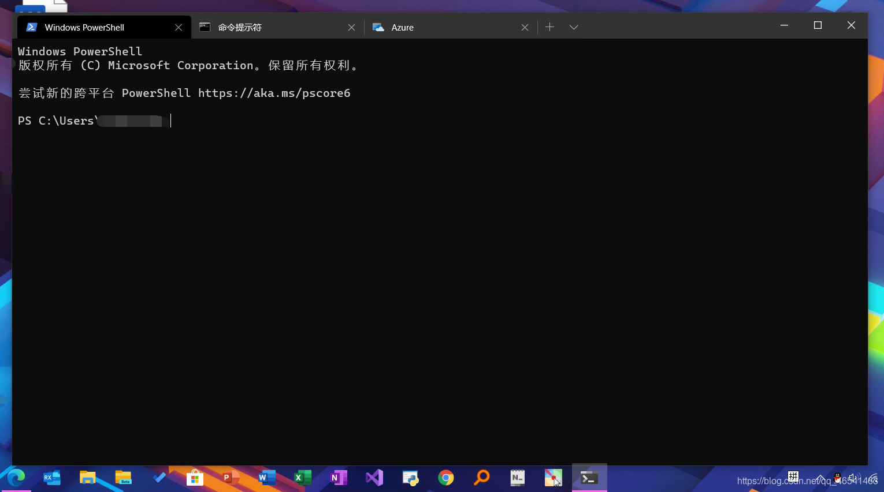Open the RX app from the taskbar
The image size is (884, 492).
click(x=51, y=478)
